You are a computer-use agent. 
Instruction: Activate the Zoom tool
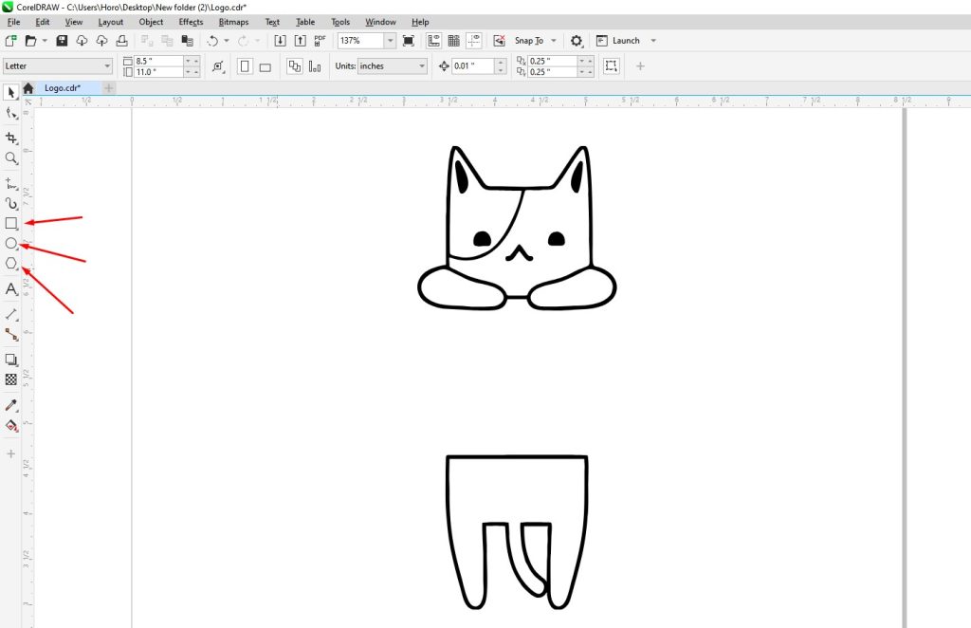pos(11,158)
